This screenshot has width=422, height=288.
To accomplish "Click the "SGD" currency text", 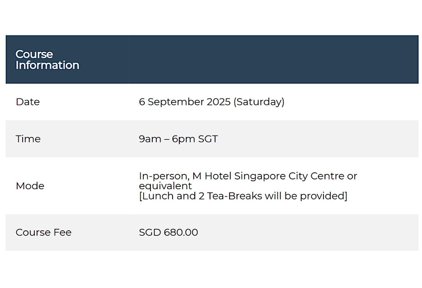I will pos(150,232).
